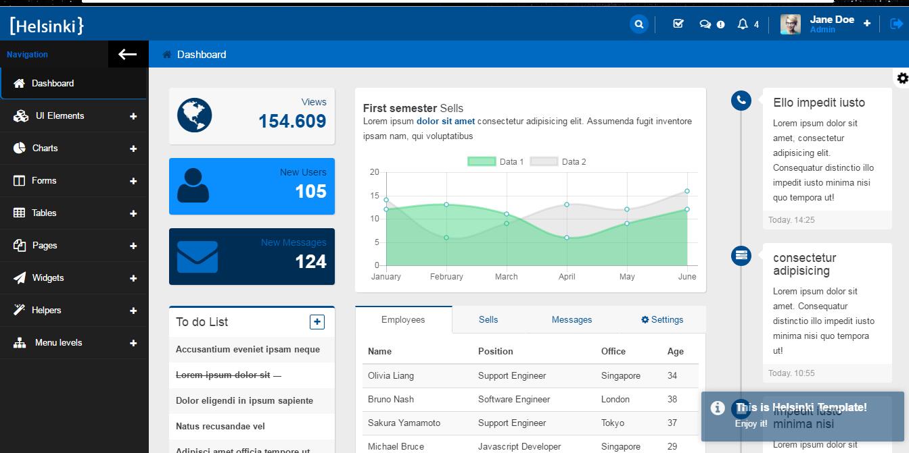Click the list icon on the timeline
The width and height of the screenshot is (909, 453).
[x=741, y=255]
